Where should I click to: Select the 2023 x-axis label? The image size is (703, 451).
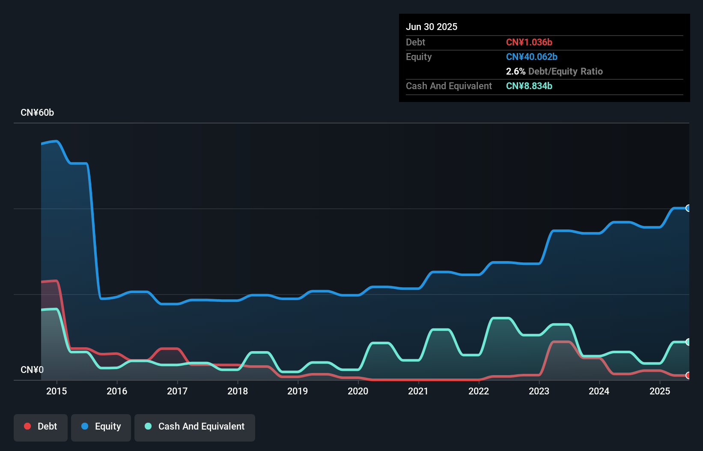(539, 391)
